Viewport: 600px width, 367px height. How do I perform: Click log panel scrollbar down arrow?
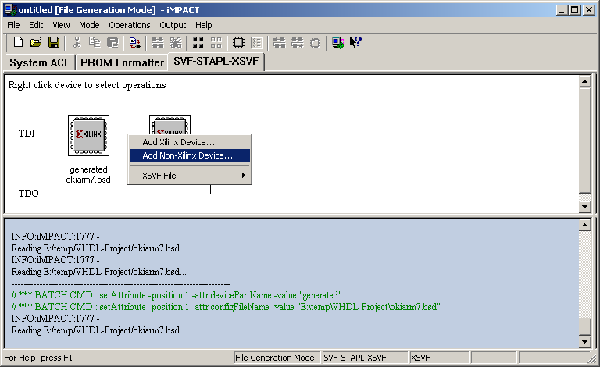click(584, 342)
